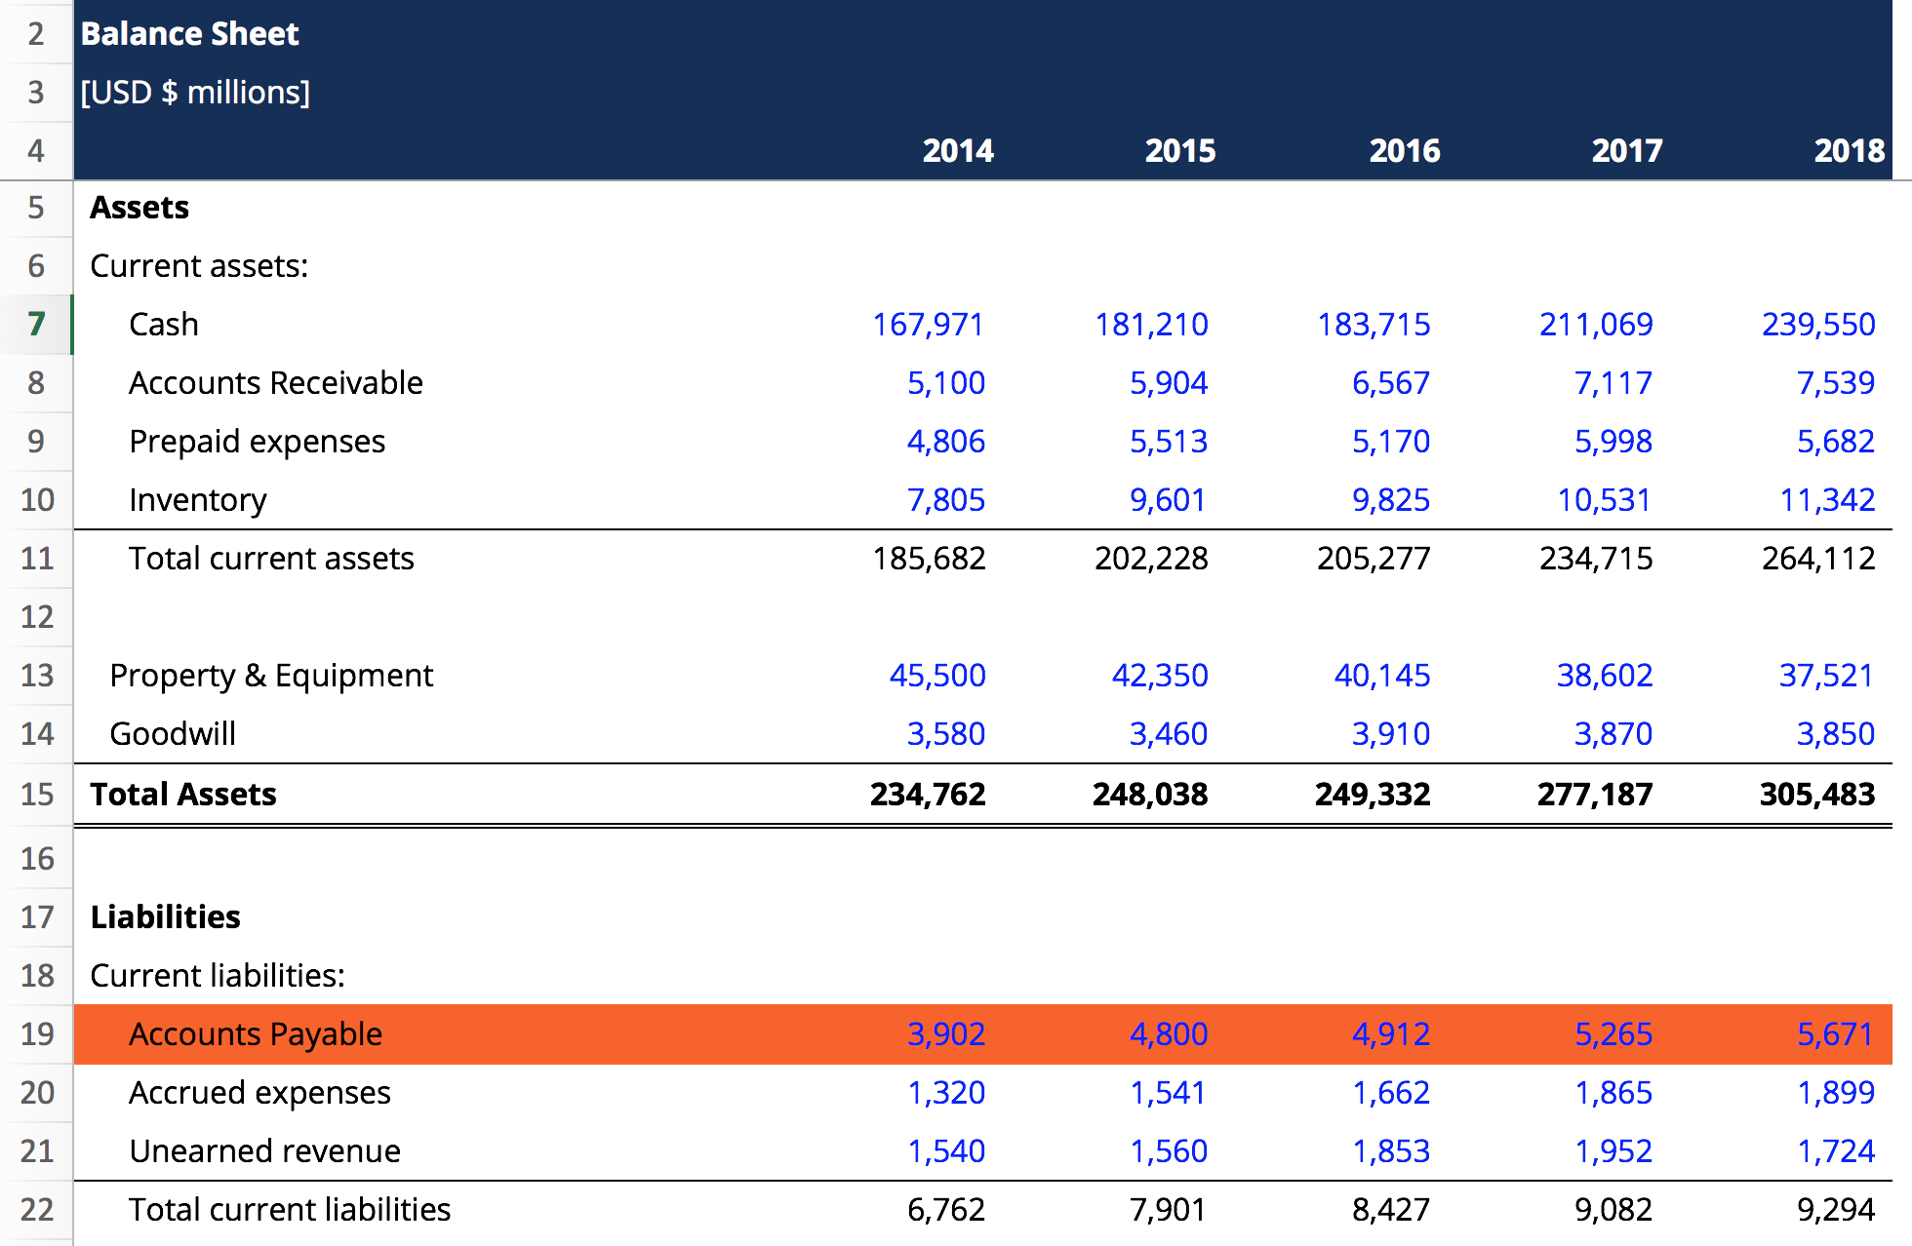
Task: Click 2016 Total Assets value 249,332
Action: tap(1372, 794)
